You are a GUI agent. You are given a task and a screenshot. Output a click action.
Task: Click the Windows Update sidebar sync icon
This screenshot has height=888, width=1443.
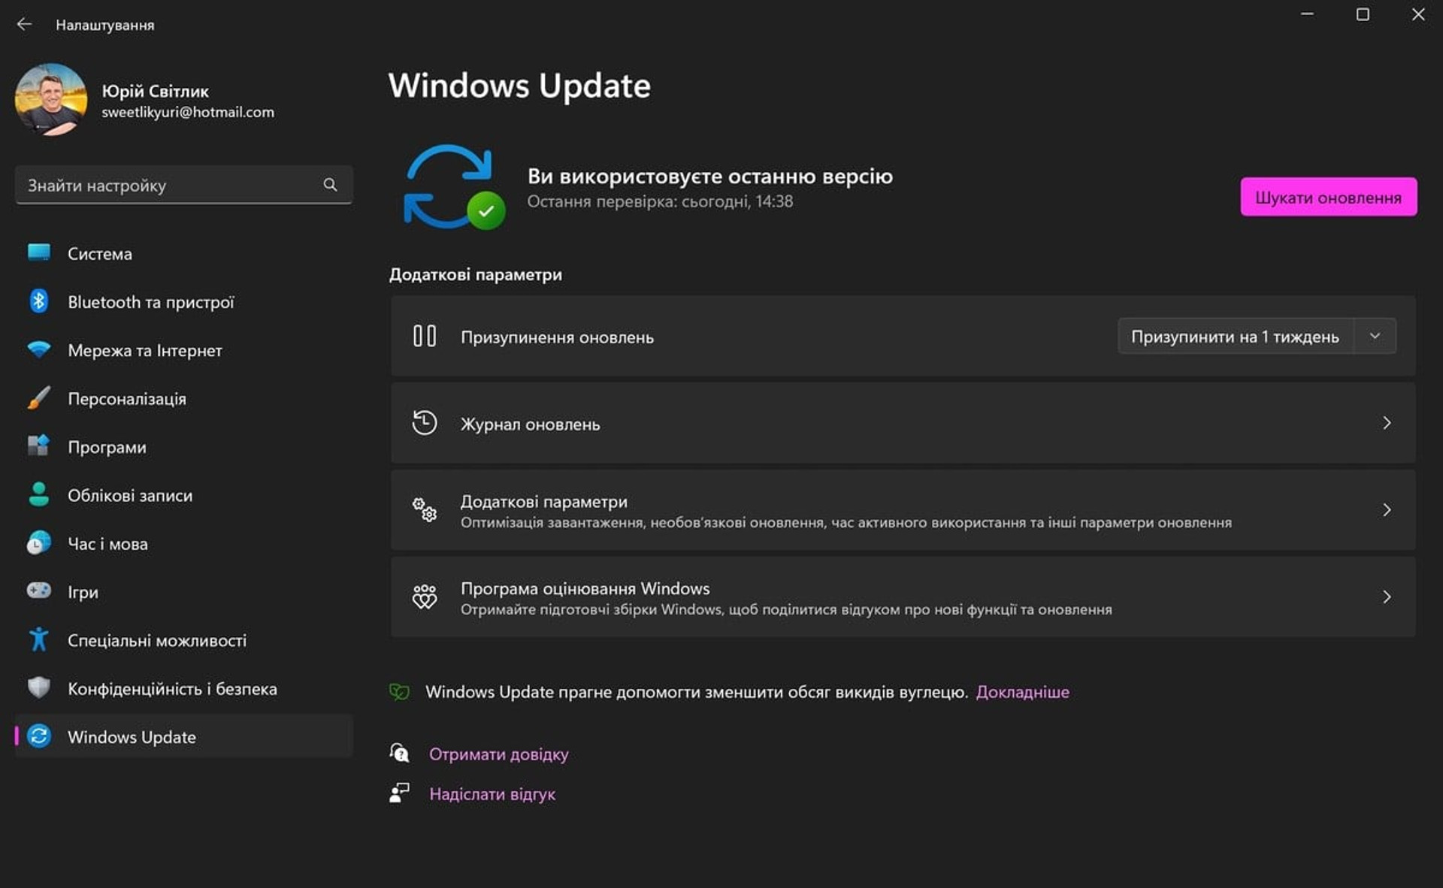pyautogui.click(x=38, y=736)
